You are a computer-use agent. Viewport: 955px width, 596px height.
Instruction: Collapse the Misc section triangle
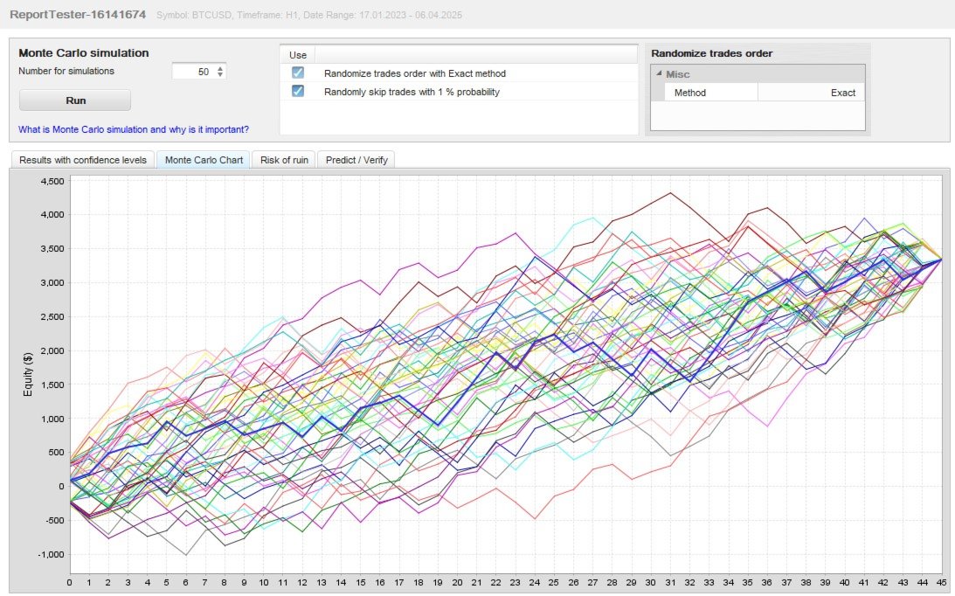pyautogui.click(x=659, y=73)
